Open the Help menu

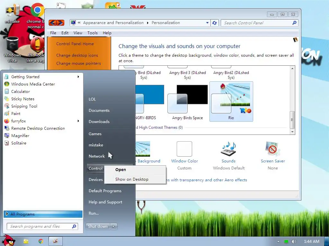(x=107, y=33)
